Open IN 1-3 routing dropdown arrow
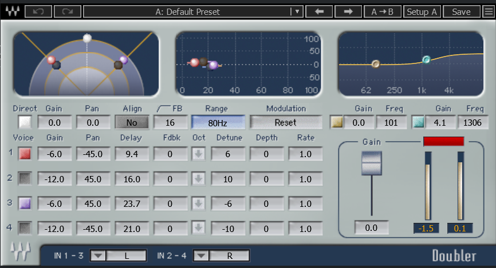Image resolution: width=496 pixels, height=268 pixels. coord(98,255)
